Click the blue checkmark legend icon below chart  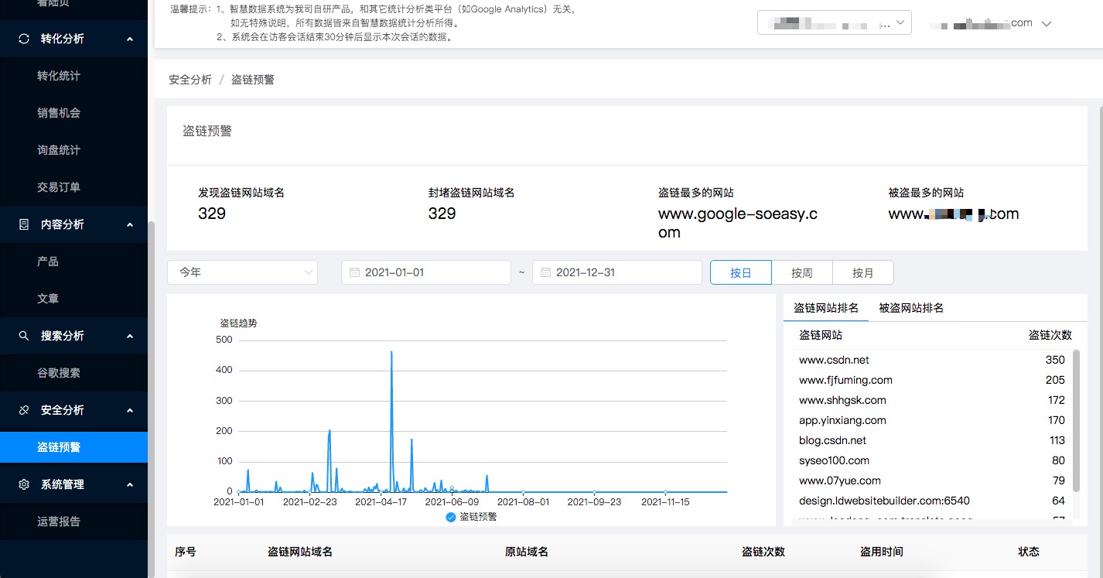click(x=451, y=516)
